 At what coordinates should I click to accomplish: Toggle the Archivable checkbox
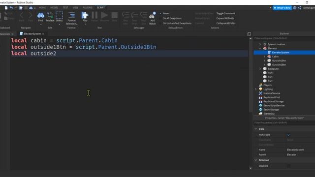pos(288,135)
